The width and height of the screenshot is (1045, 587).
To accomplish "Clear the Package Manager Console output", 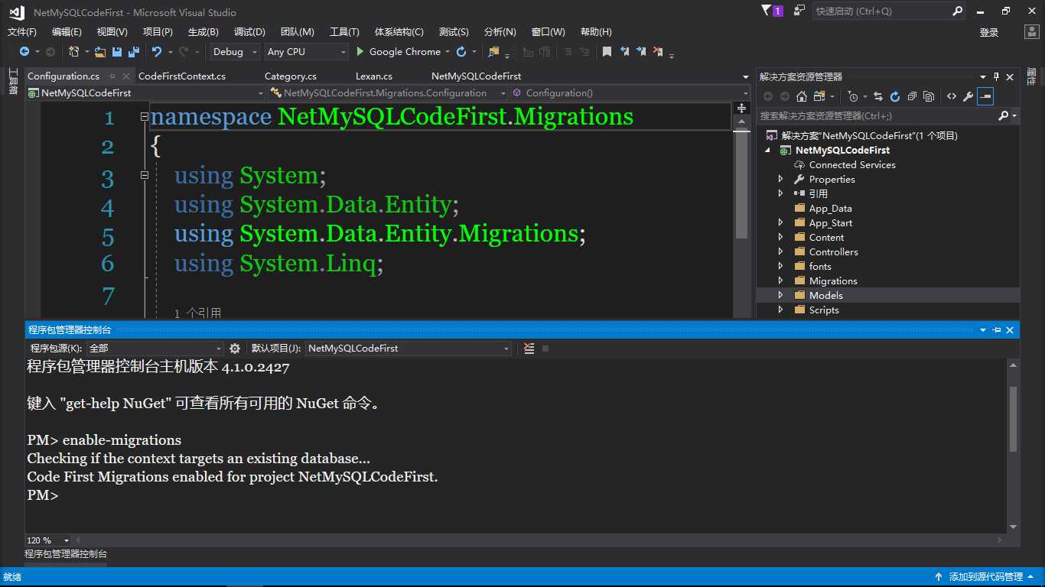I will [x=529, y=348].
